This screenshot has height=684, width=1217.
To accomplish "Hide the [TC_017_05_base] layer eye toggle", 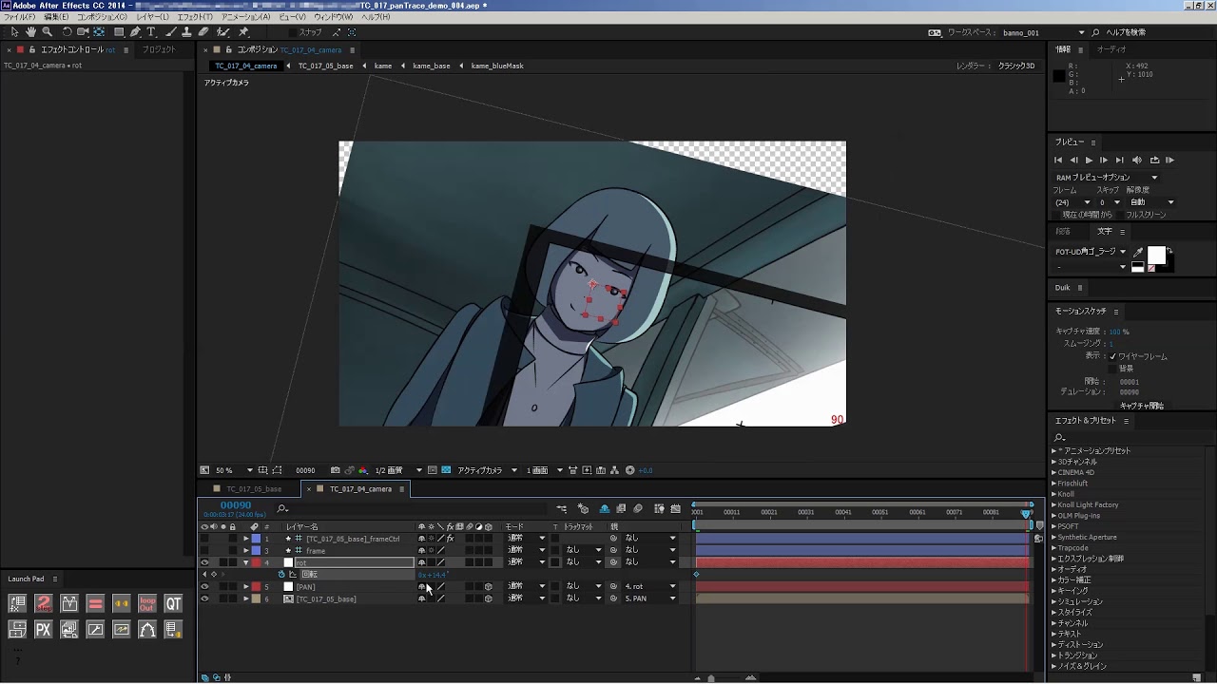I will (x=204, y=599).
